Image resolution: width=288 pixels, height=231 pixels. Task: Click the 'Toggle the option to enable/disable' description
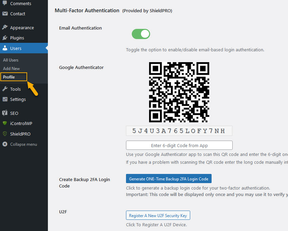click(x=195, y=50)
